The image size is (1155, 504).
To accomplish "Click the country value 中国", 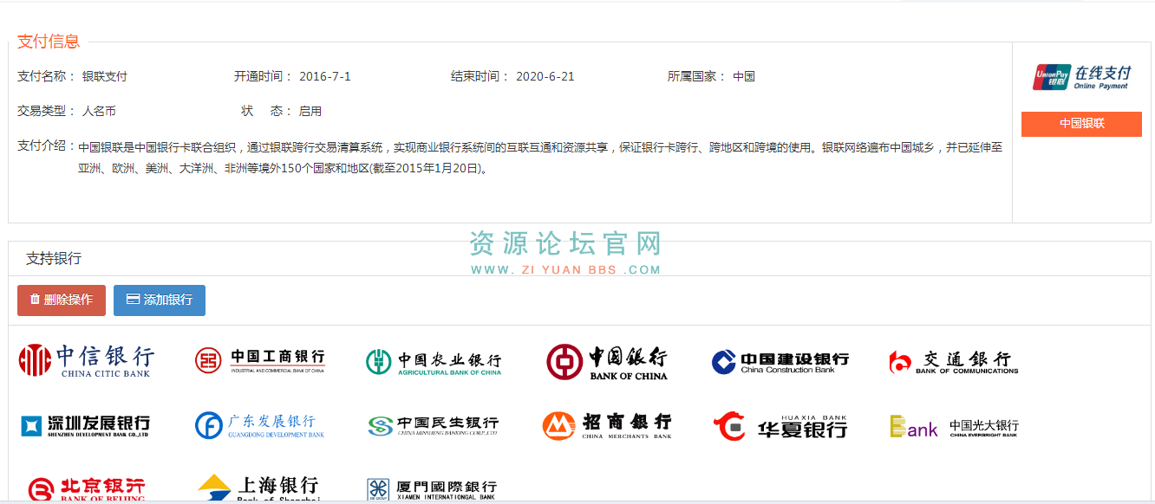I will [x=744, y=76].
